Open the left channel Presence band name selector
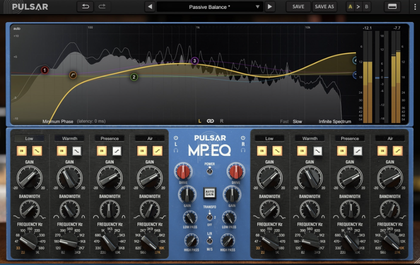 tap(109, 139)
